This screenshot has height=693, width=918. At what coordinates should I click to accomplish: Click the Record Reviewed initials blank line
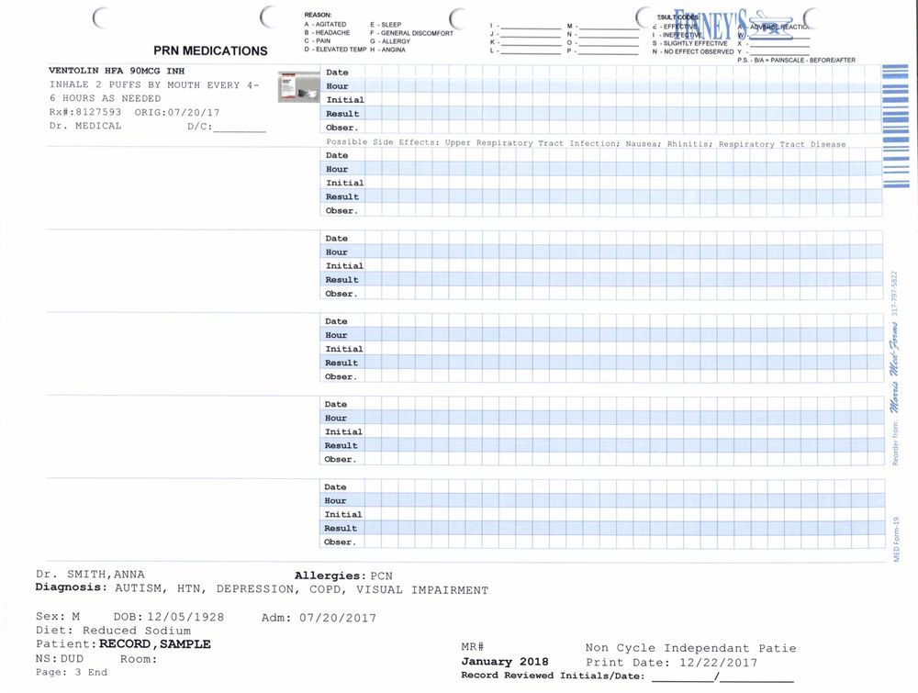683,677
